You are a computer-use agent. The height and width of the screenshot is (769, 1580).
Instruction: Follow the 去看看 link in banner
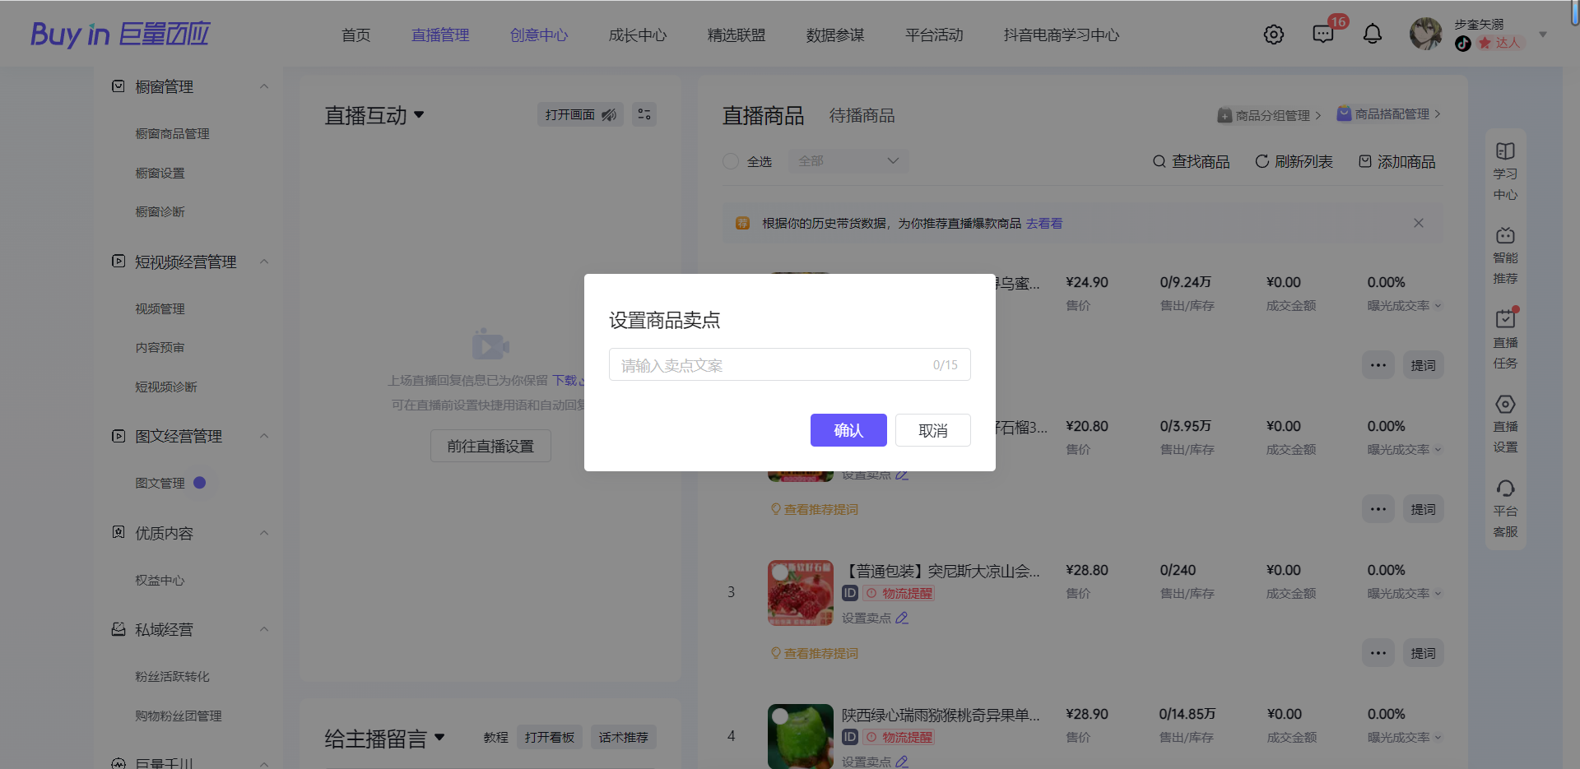pyautogui.click(x=1044, y=223)
